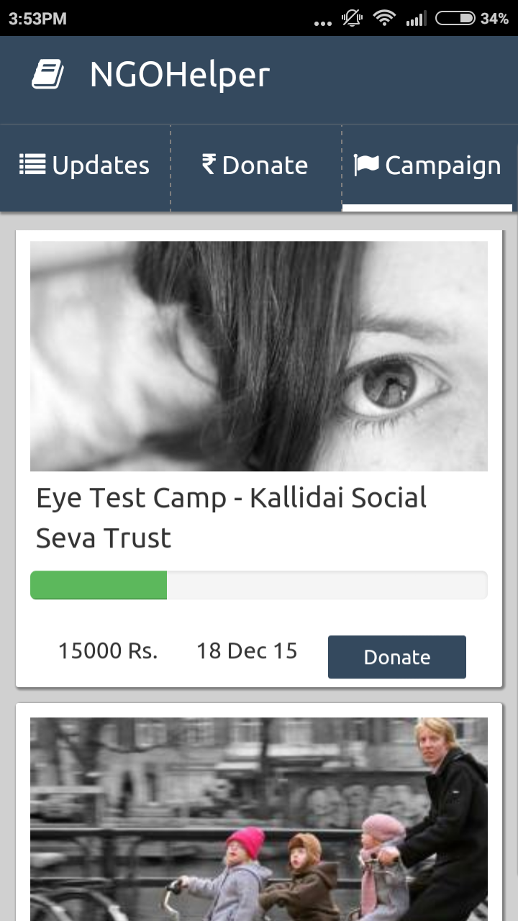Tap the 15000 Rs. target amount
This screenshot has width=518, height=921.
coord(108,651)
